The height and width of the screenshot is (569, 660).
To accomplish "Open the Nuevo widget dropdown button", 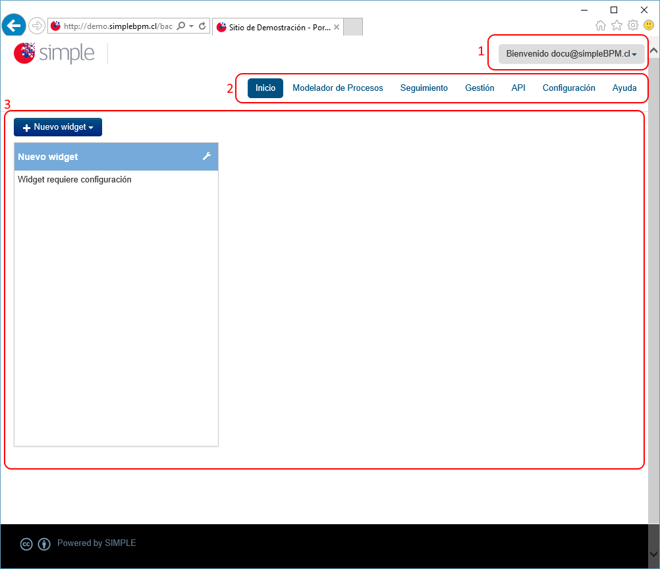I will point(58,127).
